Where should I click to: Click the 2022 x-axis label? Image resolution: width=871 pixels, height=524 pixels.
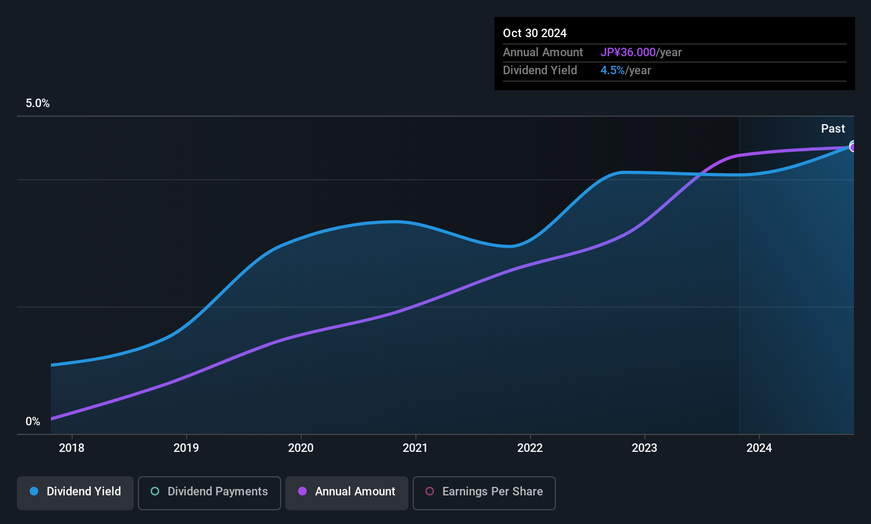click(x=530, y=448)
